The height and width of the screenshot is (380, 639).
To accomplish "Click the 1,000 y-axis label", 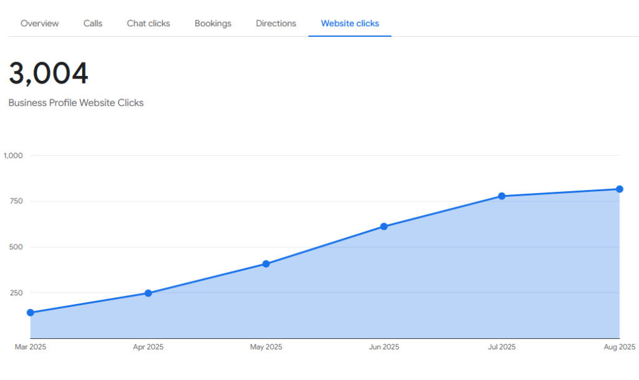I will click(x=12, y=156).
